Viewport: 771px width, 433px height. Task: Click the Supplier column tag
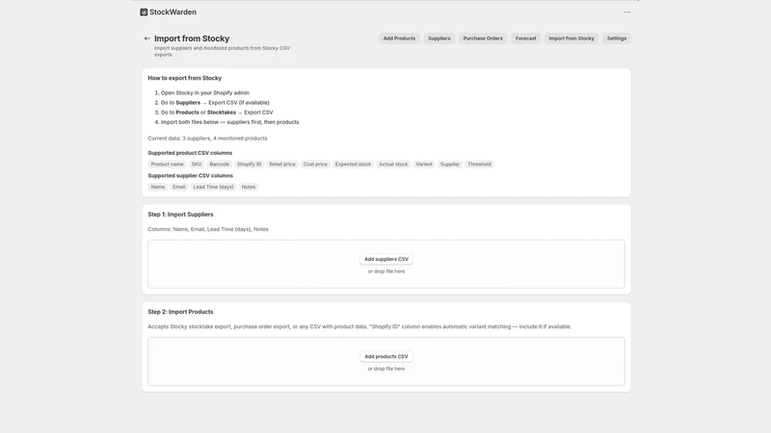coord(449,164)
